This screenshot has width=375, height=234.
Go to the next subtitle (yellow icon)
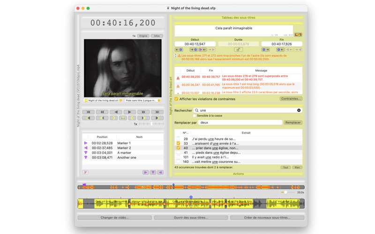click(143, 118)
